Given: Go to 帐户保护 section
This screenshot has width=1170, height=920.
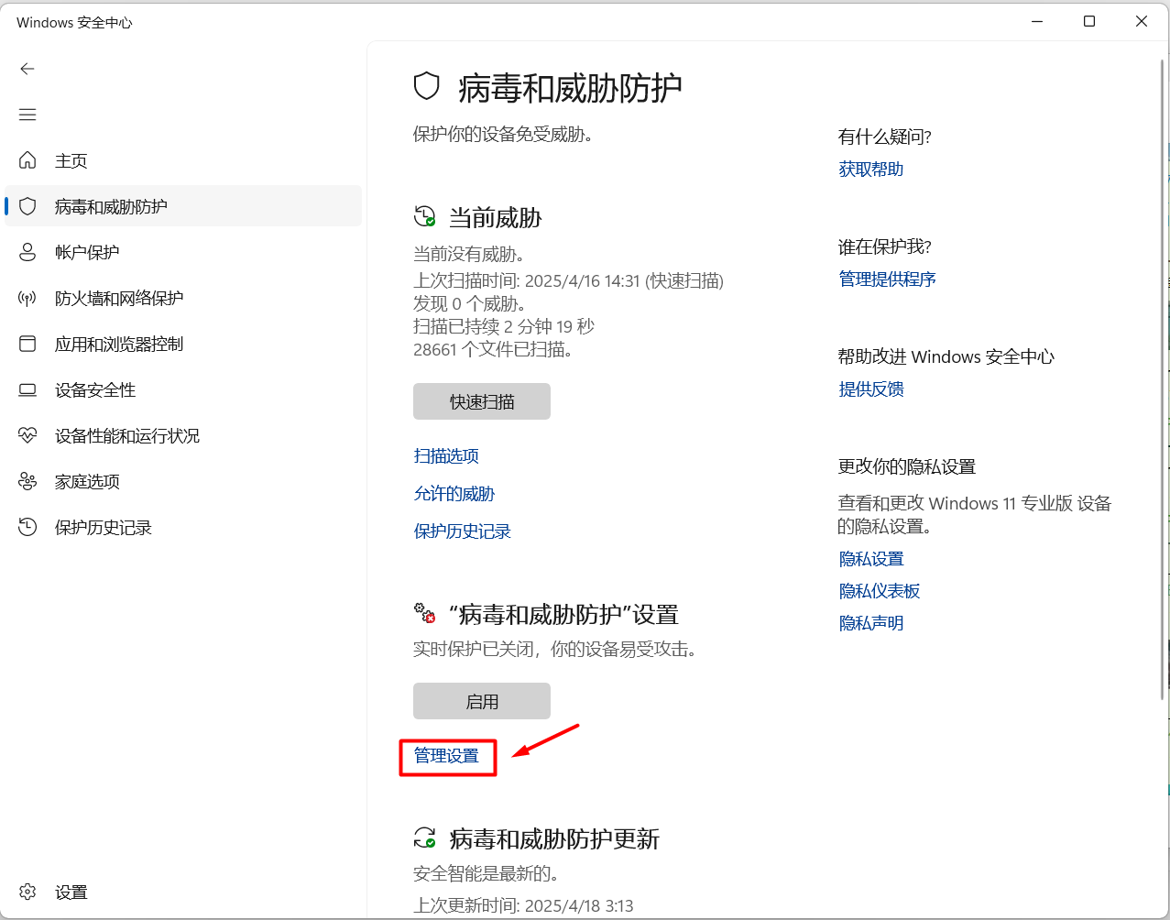Looking at the screenshot, I should [x=183, y=252].
